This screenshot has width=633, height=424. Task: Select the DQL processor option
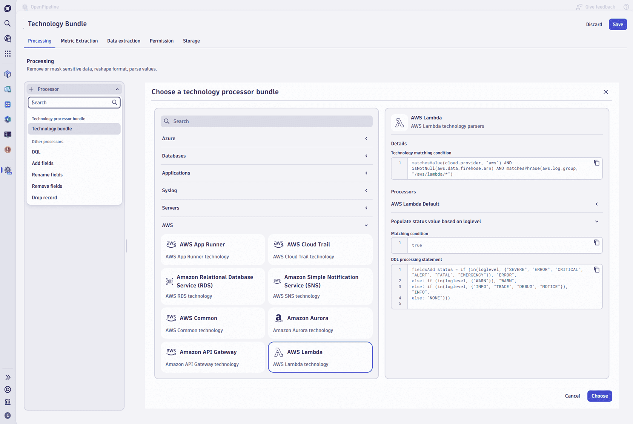tap(74, 152)
